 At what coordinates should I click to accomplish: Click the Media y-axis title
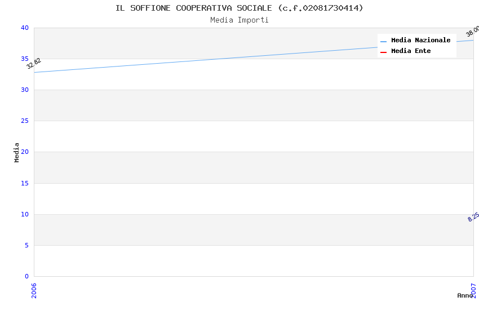[16, 152]
